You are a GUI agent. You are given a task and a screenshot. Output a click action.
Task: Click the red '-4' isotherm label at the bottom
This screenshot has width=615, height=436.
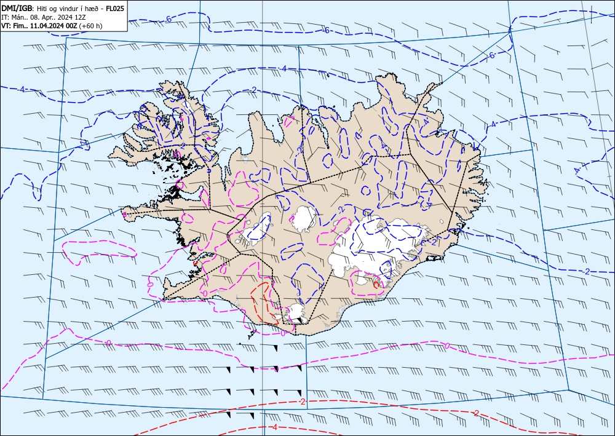(274, 427)
